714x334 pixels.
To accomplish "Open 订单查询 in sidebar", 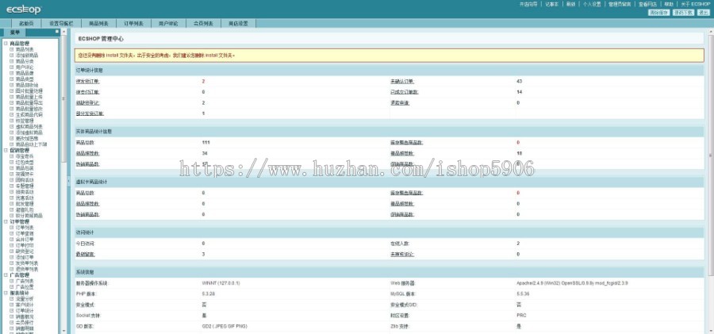I will 25,233.
